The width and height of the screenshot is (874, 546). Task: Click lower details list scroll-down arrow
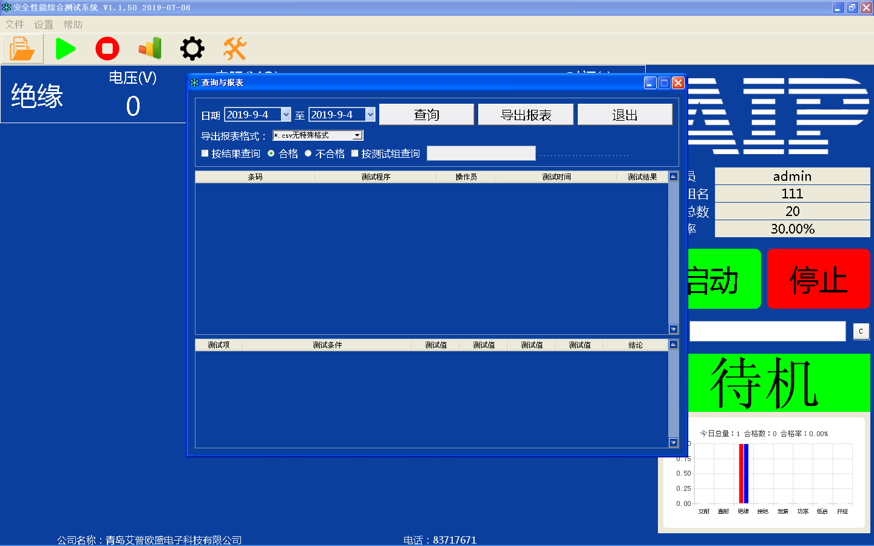[673, 443]
